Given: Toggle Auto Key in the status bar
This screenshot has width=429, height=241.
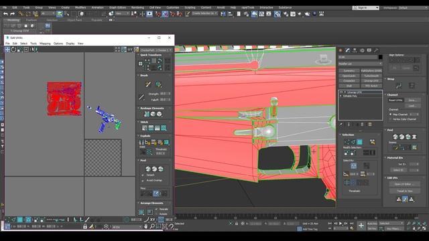Looking at the screenshot, I should (372, 224).
